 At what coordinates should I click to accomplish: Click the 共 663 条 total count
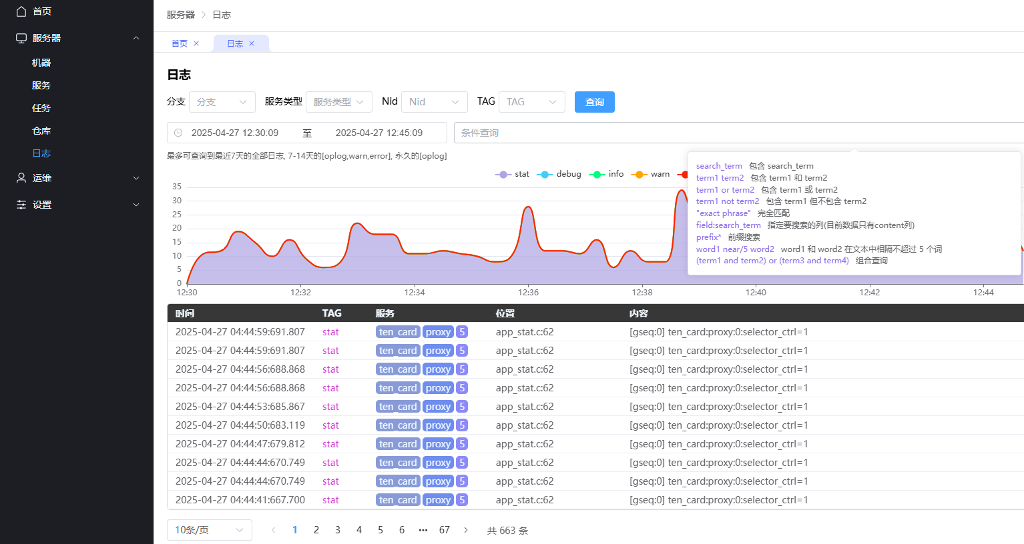click(507, 531)
